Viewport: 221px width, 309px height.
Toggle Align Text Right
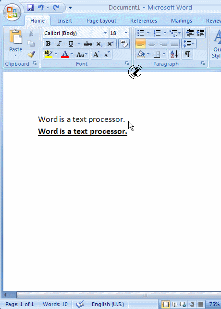click(x=163, y=44)
